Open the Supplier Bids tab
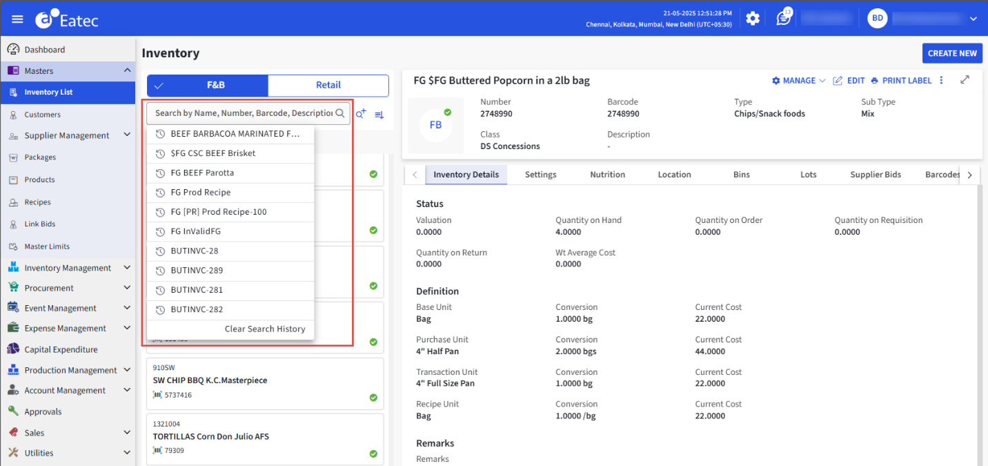This screenshot has height=466, width=988. point(876,175)
